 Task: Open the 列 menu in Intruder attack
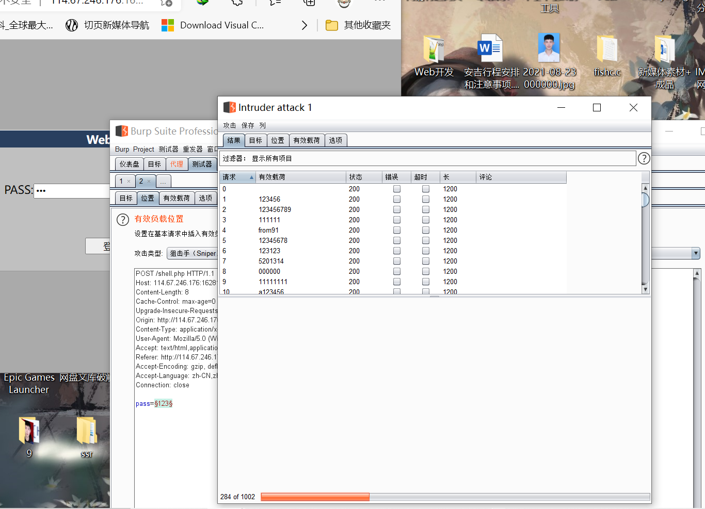click(x=263, y=125)
